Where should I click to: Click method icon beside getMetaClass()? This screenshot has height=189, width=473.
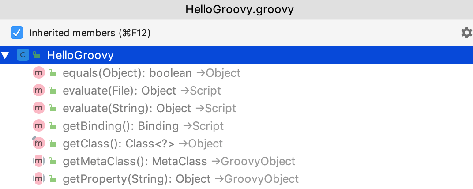coord(38,161)
